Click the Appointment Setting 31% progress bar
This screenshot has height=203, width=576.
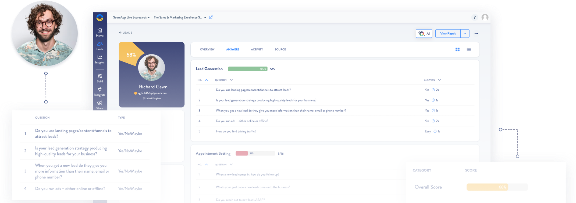[255, 154]
